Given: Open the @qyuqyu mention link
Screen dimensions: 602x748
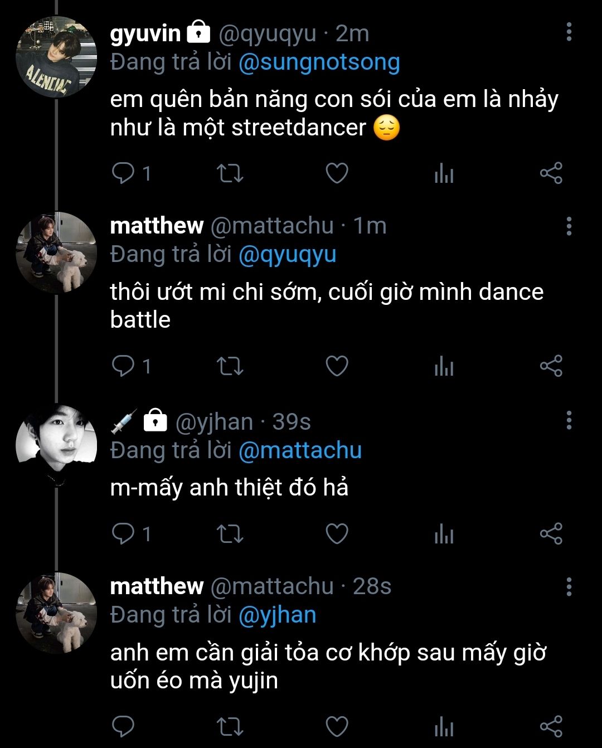Looking at the screenshot, I should point(287,255).
